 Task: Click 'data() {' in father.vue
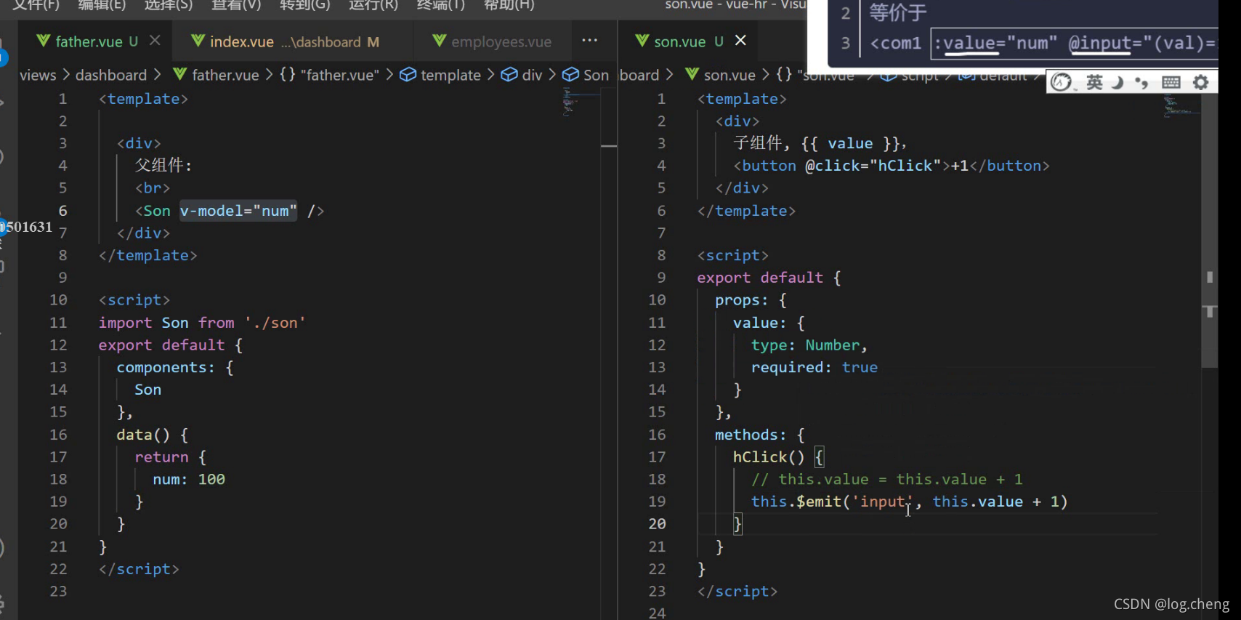[153, 435]
